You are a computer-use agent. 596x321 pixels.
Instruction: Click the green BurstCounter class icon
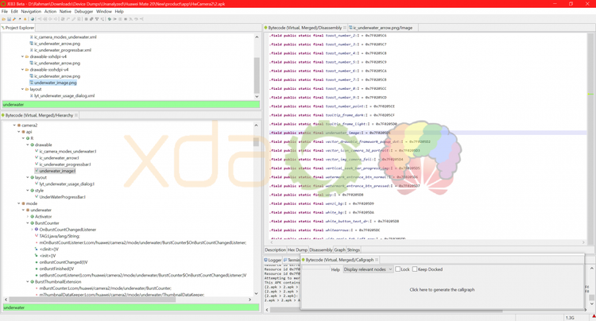[x=33, y=223]
